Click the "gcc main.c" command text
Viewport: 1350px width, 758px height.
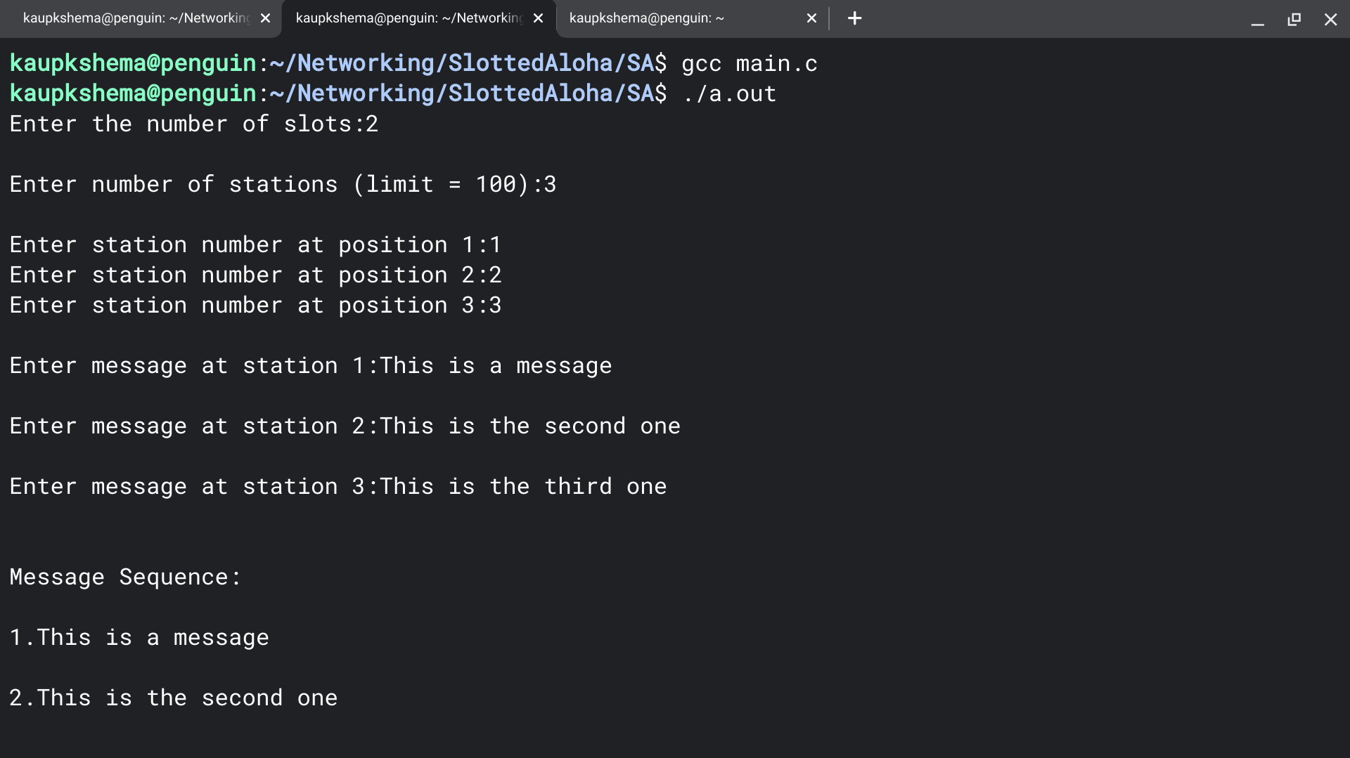(x=749, y=64)
